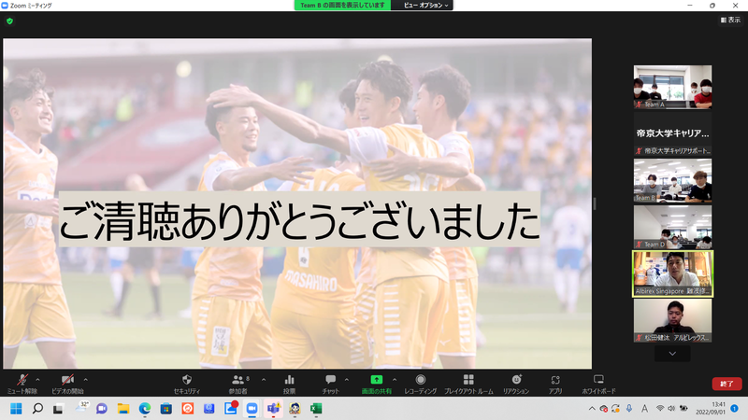
Task: Open the Polls (投票) panel
Action: (x=290, y=382)
